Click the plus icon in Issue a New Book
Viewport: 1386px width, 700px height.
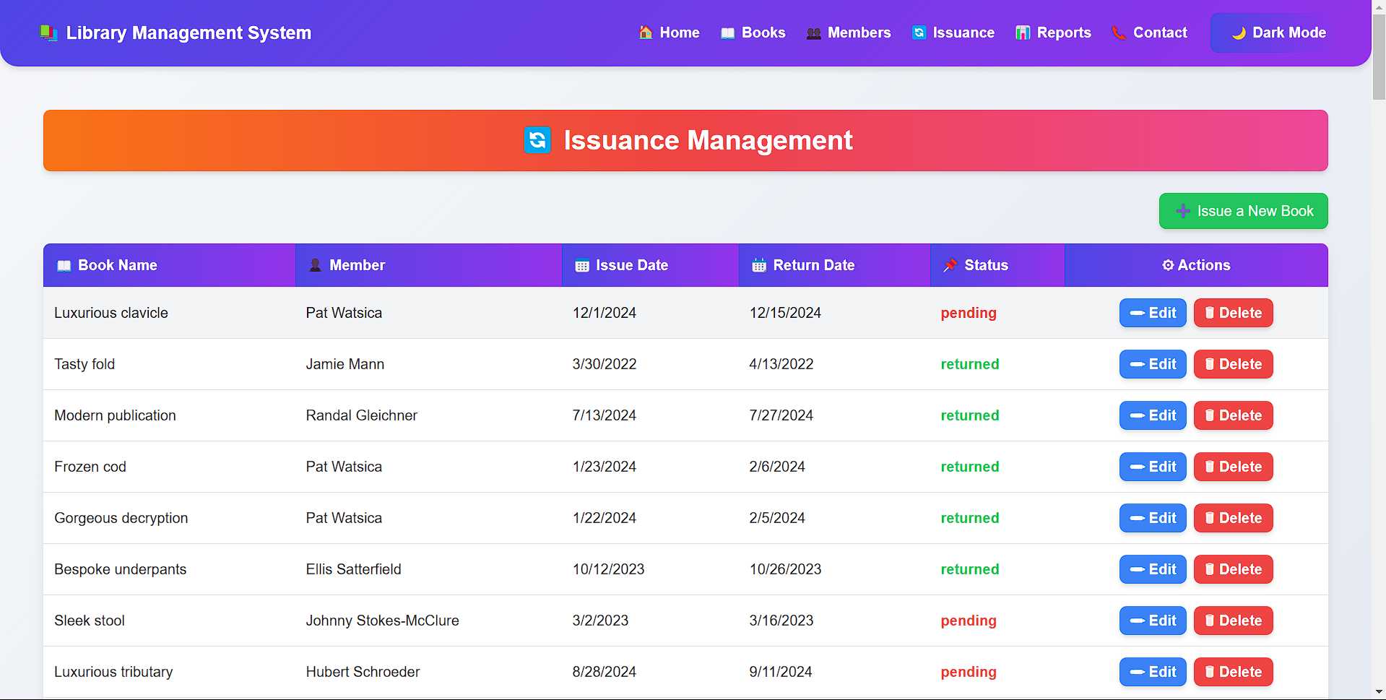(1183, 211)
